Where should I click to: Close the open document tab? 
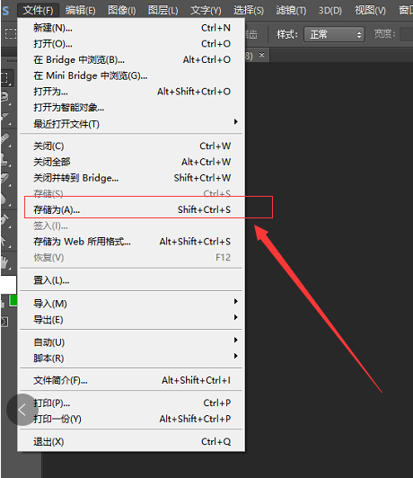point(261,55)
